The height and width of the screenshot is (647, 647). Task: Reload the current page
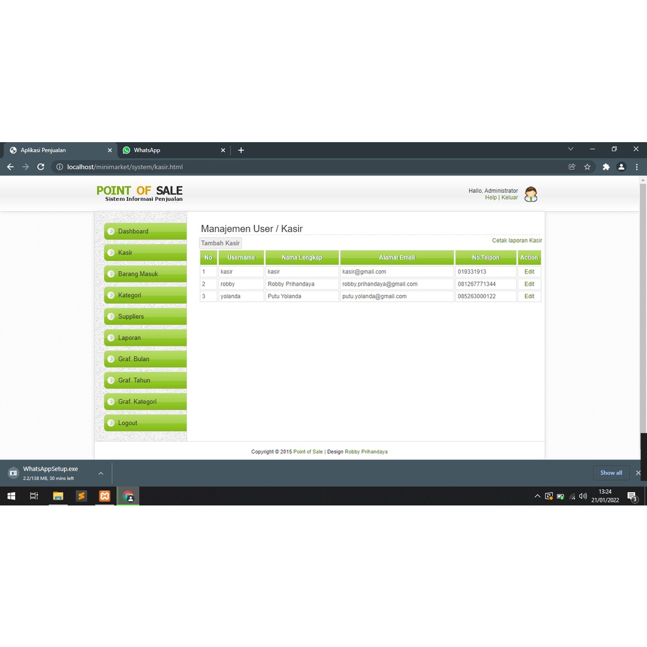pos(40,167)
